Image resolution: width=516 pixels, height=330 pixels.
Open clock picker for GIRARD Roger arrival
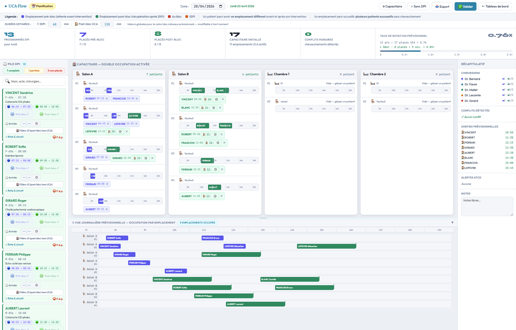(x=37, y=231)
